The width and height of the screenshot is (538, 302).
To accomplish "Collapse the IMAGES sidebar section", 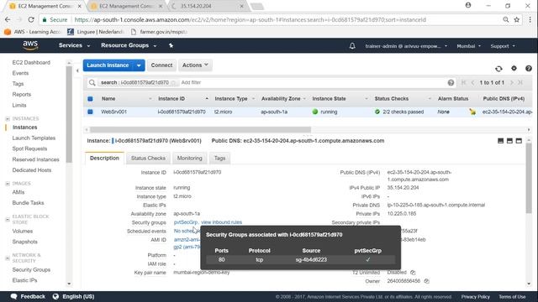I will point(8,184).
